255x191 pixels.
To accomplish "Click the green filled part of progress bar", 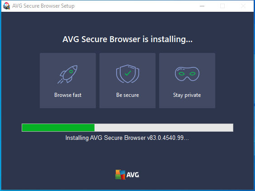I will click(x=58, y=128).
